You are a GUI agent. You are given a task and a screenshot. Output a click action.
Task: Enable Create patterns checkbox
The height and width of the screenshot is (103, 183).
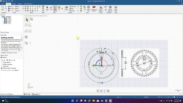pos(2,62)
